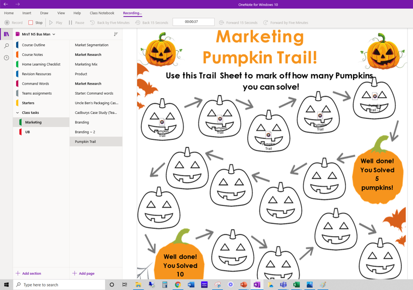
Task: Open File Explorer from taskbar
Action: coord(139,285)
